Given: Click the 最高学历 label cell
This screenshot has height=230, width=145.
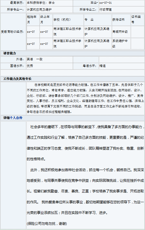Looking at the screenshot, I should pyautogui.click(x=13, y=3).
